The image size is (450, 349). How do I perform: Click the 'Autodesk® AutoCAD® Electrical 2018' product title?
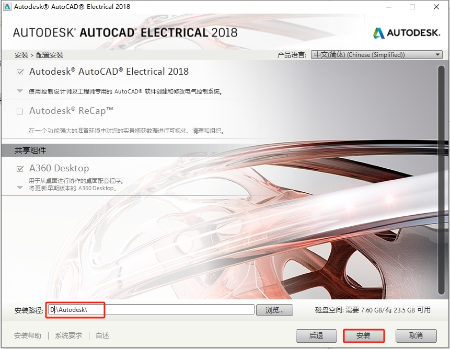tap(109, 72)
